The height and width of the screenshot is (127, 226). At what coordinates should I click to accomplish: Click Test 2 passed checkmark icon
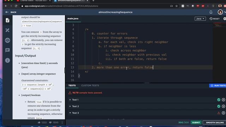tap(219, 106)
